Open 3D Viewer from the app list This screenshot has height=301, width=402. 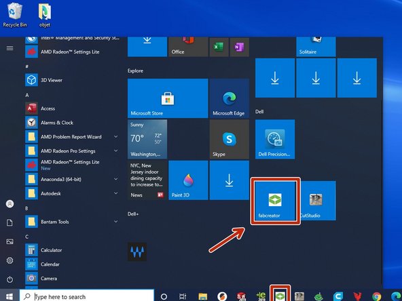click(x=72, y=80)
